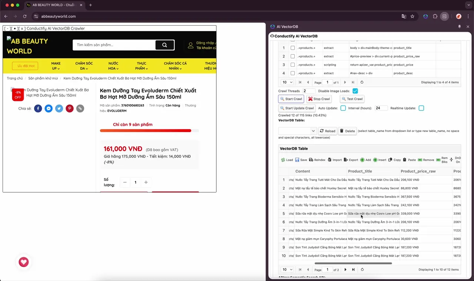Click the search magnifier button

165,45
